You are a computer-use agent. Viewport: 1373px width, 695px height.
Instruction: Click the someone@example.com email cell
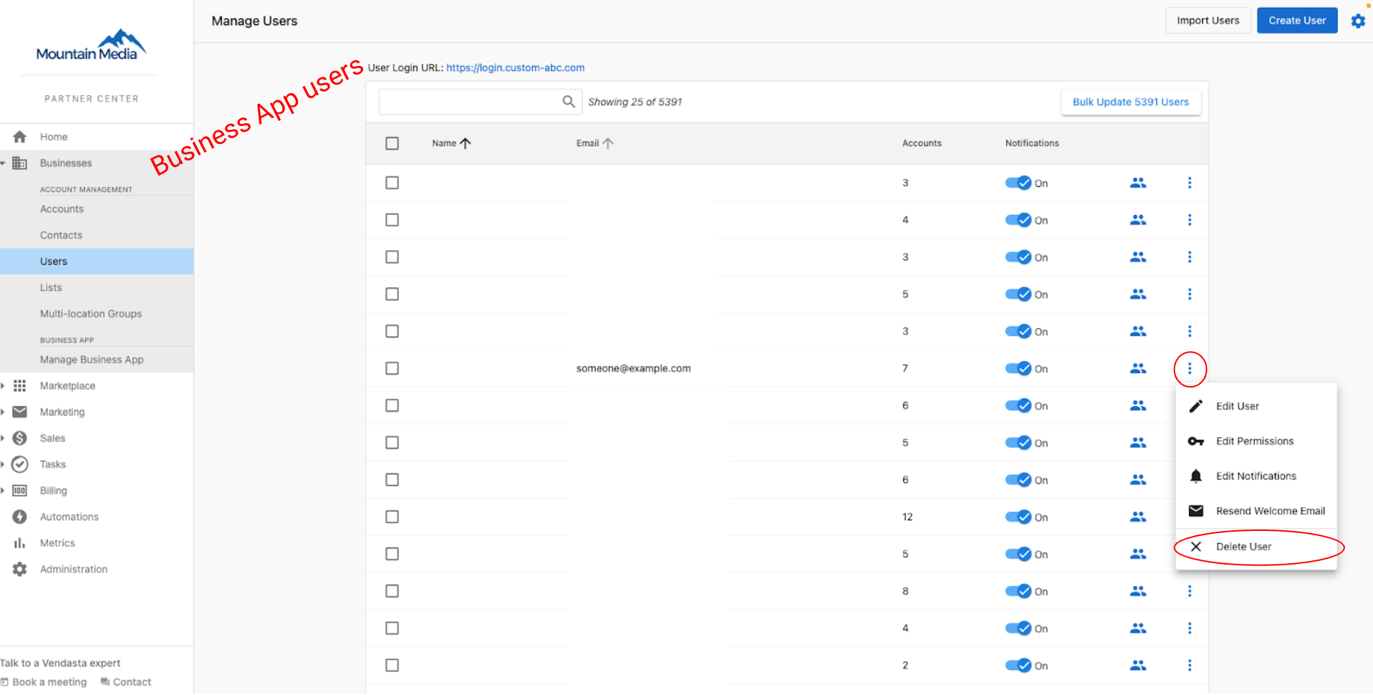(x=633, y=368)
